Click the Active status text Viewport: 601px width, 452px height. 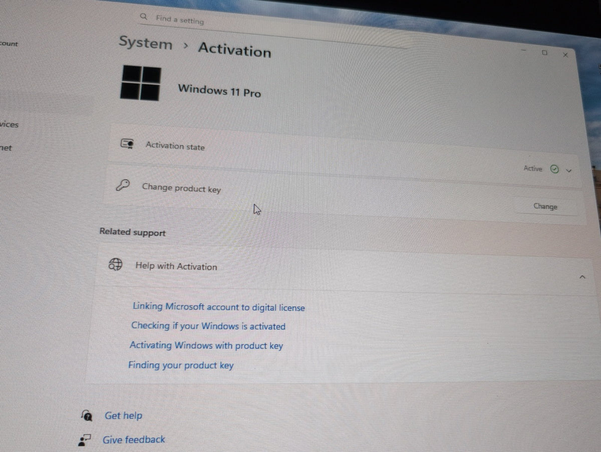click(x=533, y=169)
